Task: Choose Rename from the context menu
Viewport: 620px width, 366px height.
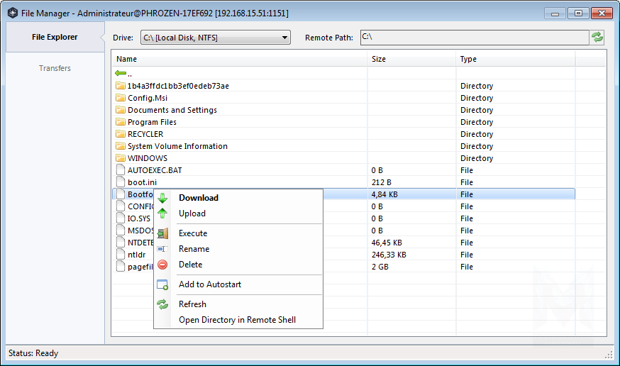Action: point(194,249)
